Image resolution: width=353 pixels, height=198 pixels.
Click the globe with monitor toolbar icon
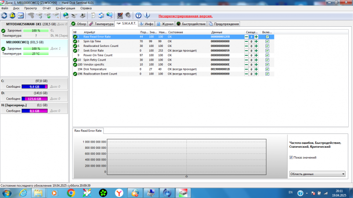click(x=110, y=15)
